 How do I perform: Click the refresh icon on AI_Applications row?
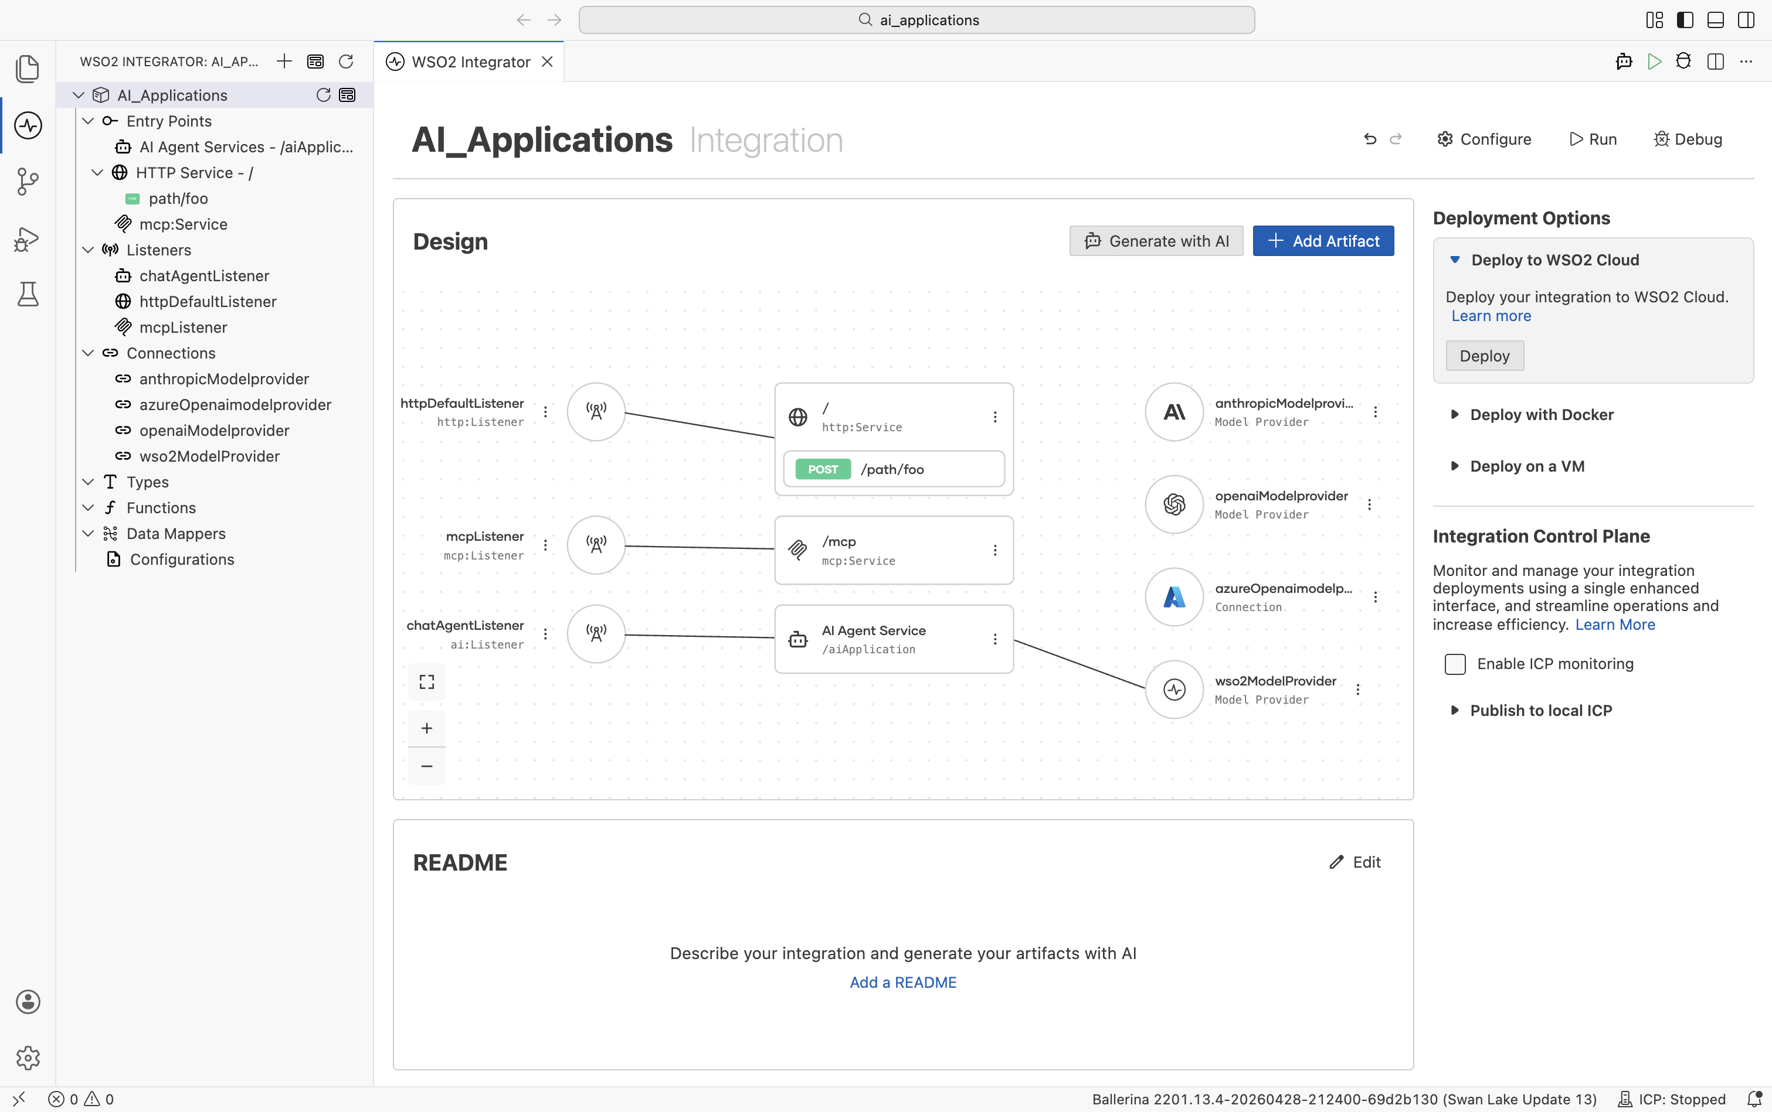[x=323, y=95]
